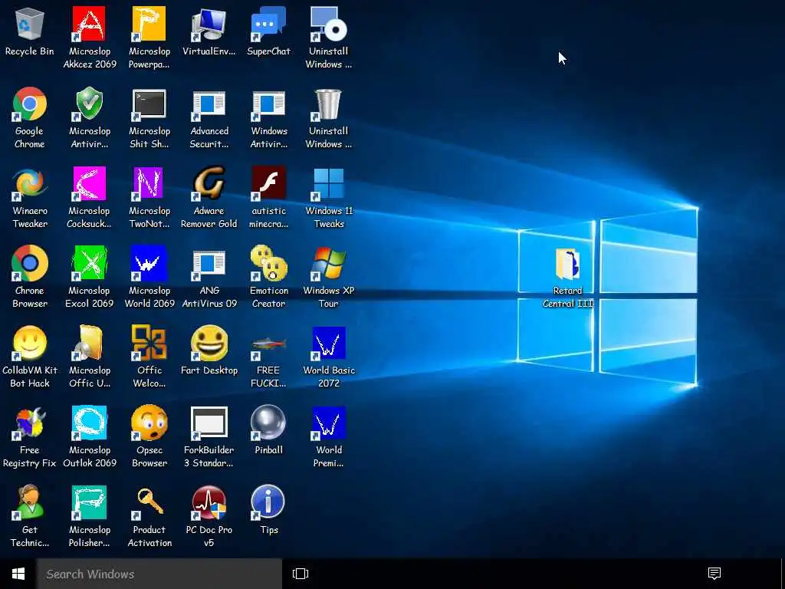Open the Action Center notification icon
785x589 pixels.
(x=714, y=574)
